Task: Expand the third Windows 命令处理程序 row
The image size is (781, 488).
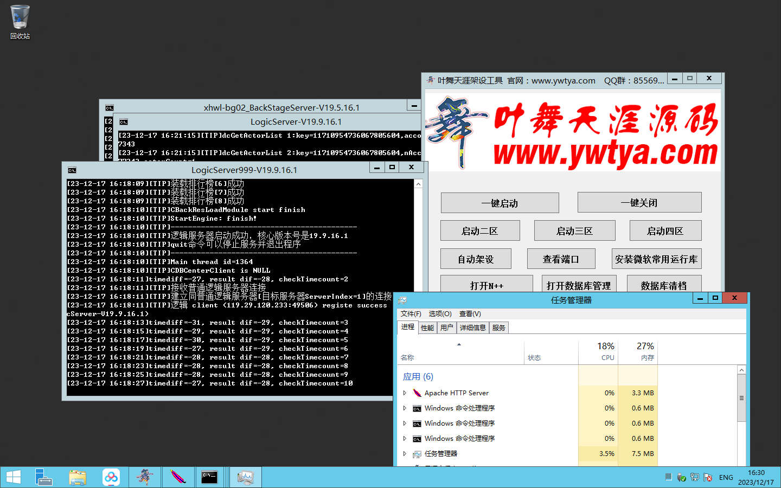Action: point(405,439)
